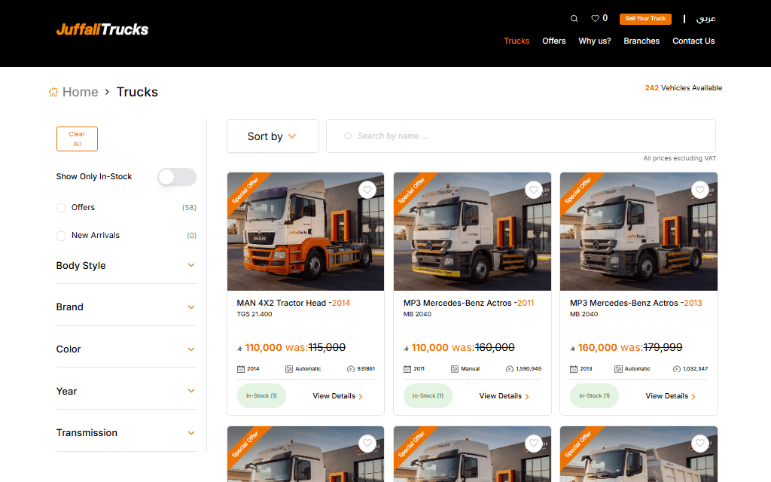Toggle Show Only In-Stock switch
This screenshot has width=771, height=482.
pyautogui.click(x=177, y=177)
